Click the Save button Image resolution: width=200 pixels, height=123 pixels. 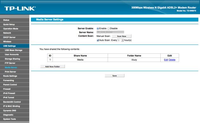[115, 76]
